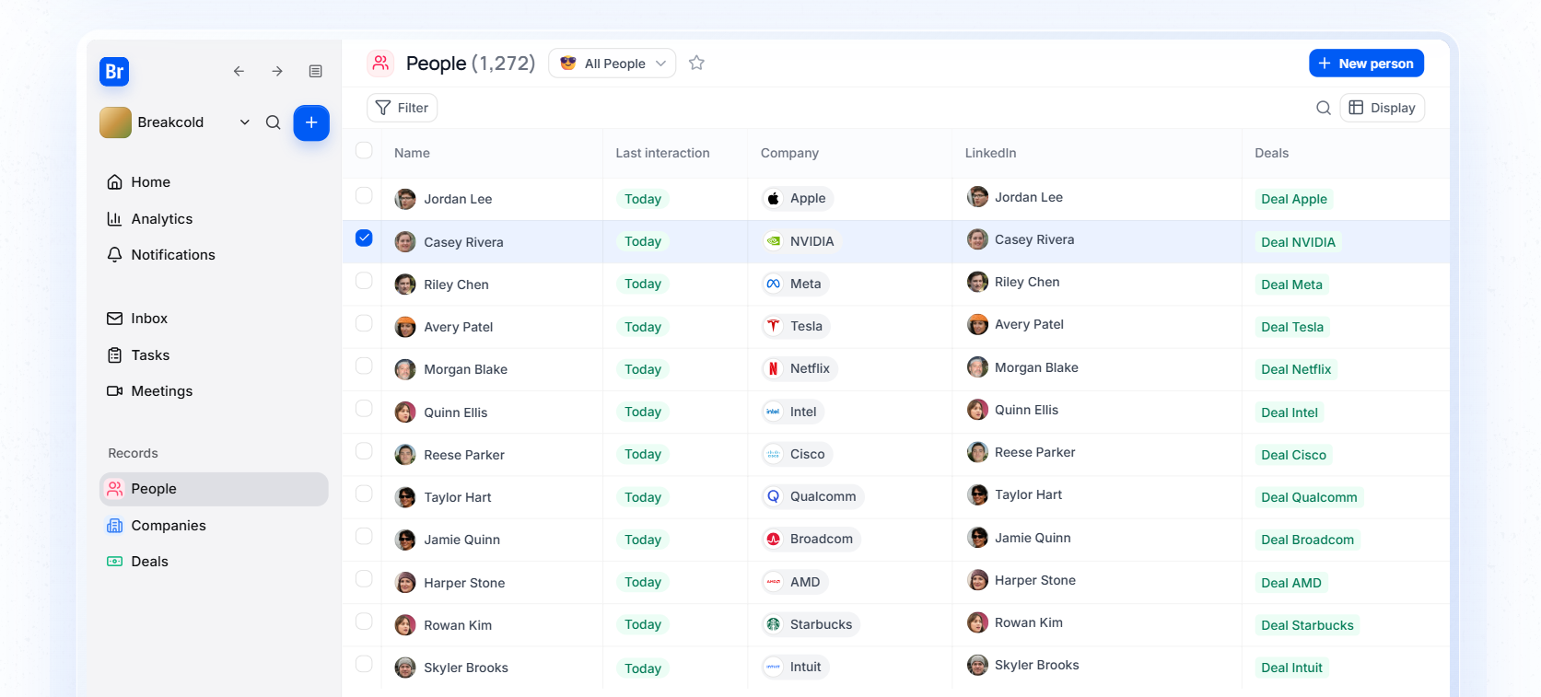Search the people table with magnifier icon
The width and height of the screenshot is (1541, 697).
[1324, 108]
